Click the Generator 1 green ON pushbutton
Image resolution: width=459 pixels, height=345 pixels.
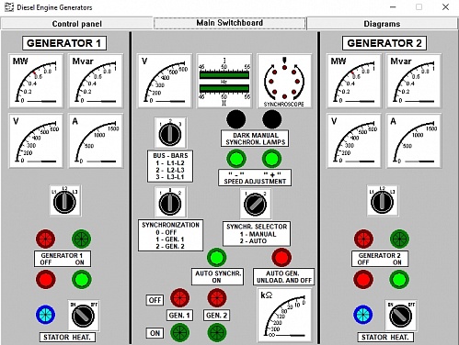[x=82, y=279]
